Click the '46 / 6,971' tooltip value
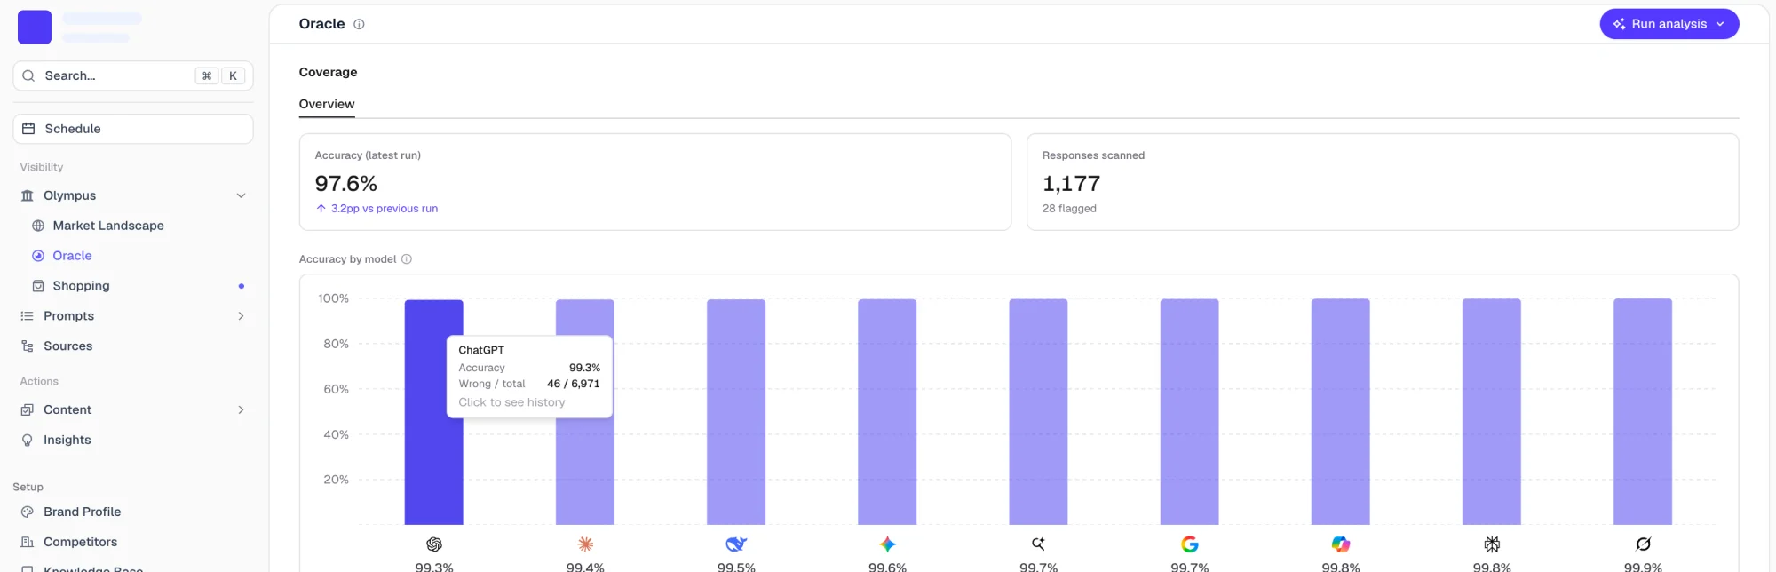This screenshot has width=1776, height=572. point(574,384)
